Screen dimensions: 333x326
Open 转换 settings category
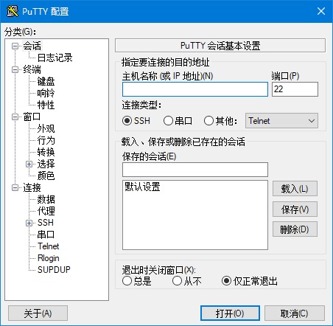tap(46, 152)
